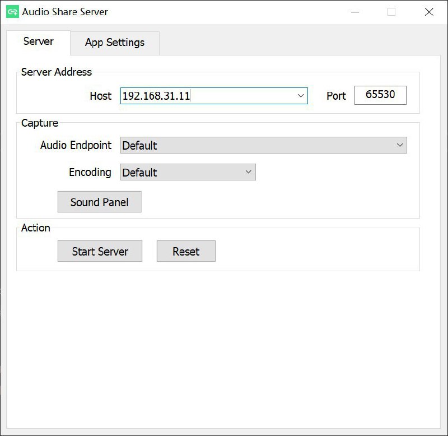Click the Audio Endpoint label text
Viewport: 448px width, 436px height.
coord(76,145)
